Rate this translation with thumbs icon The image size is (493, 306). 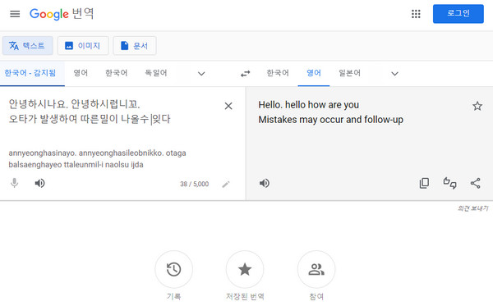[x=449, y=183]
